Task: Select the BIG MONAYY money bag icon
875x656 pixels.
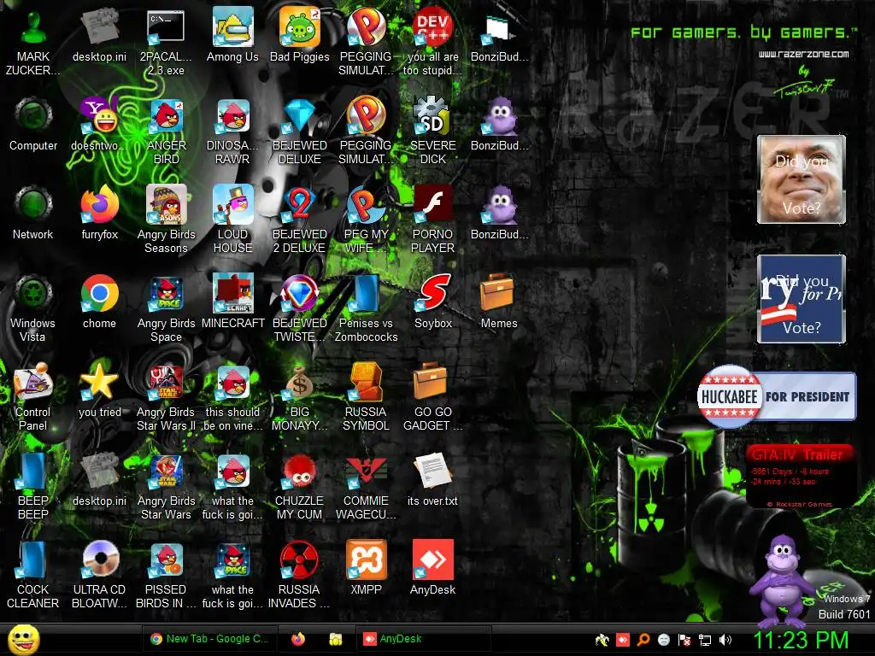Action: (x=300, y=397)
